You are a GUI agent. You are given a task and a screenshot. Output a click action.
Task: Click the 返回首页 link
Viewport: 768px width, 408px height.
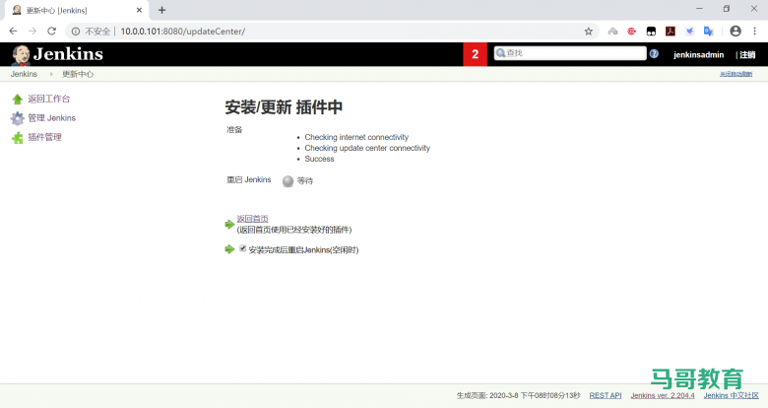coord(253,219)
